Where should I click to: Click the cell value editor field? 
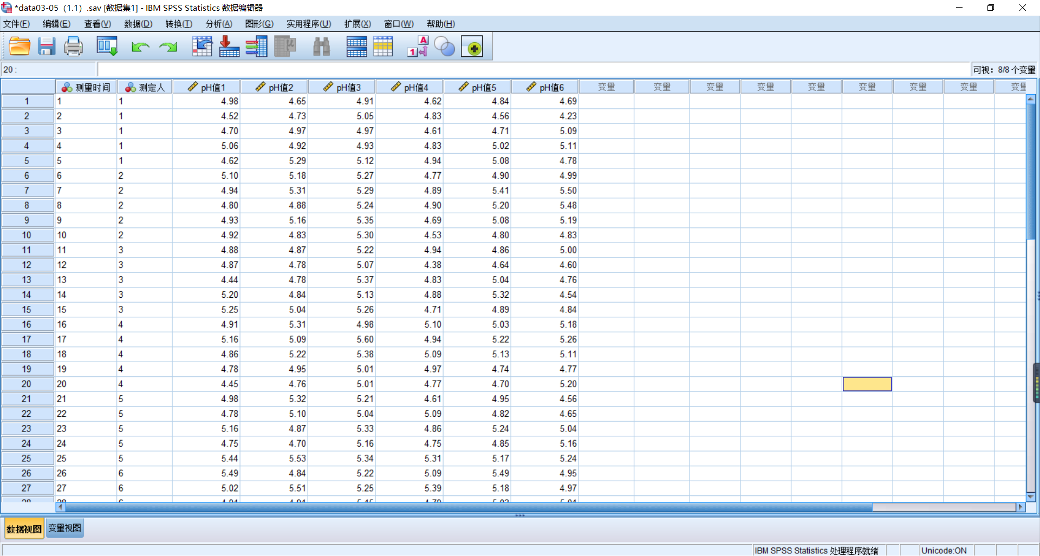[x=534, y=70]
